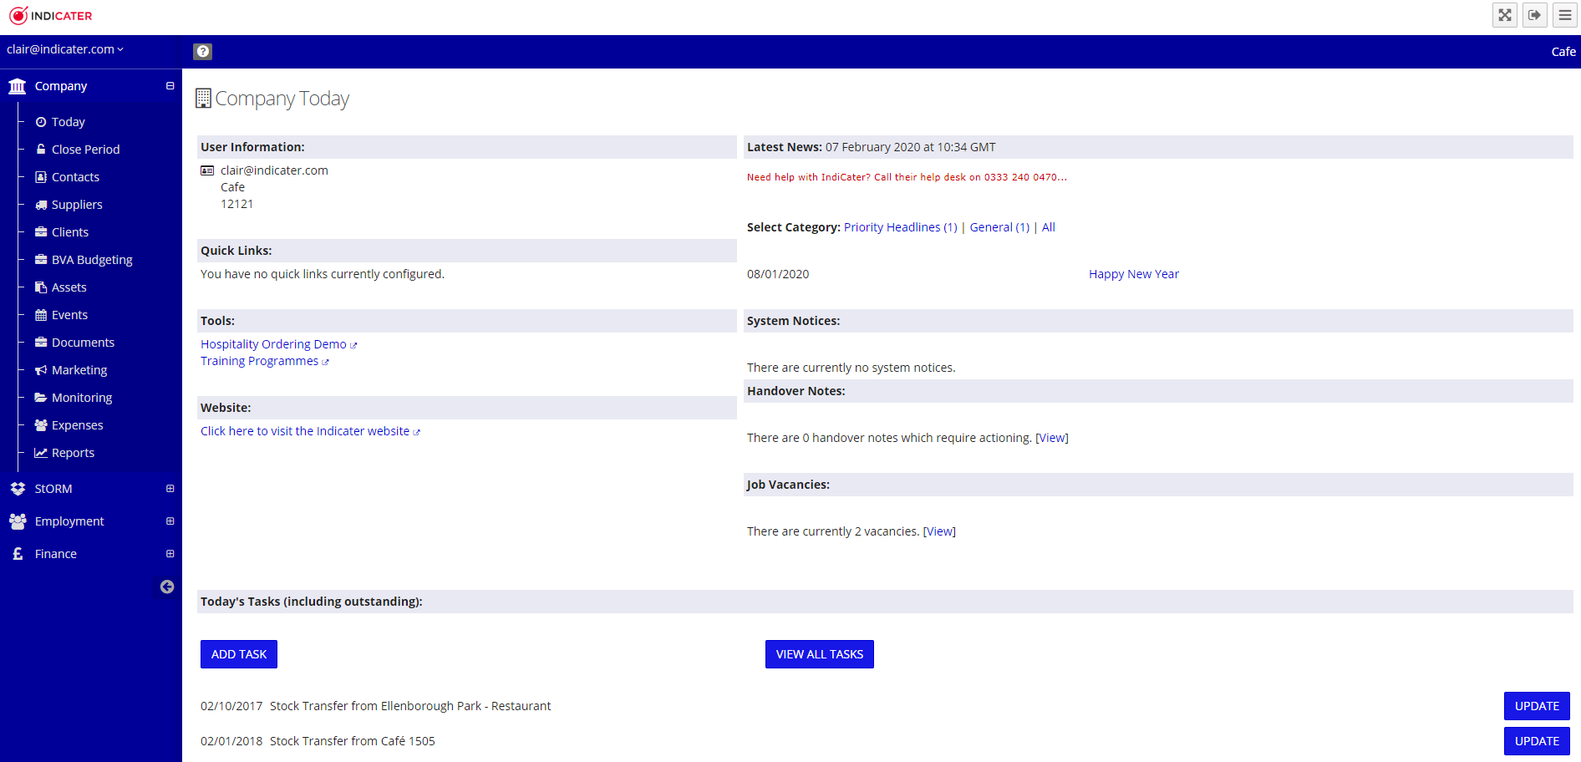
Task: Click the VIEW ALL TASKS button
Action: pyautogui.click(x=820, y=654)
